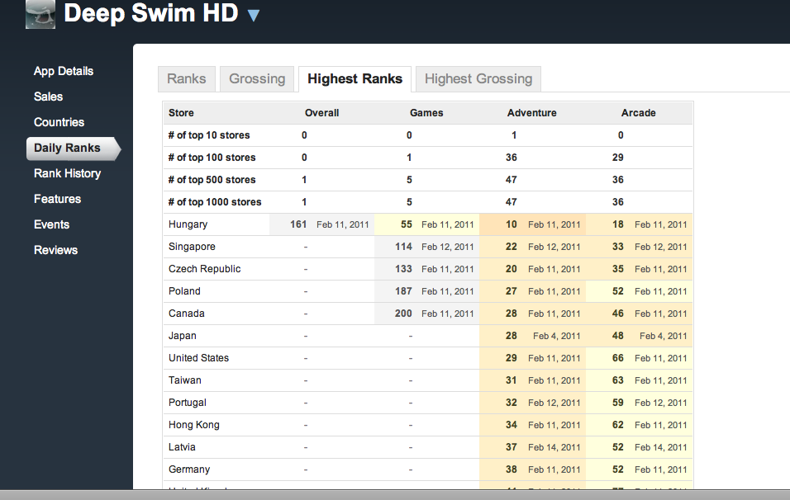Select the Germany store row
The width and height of the screenshot is (790, 500).
pos(427,469)
